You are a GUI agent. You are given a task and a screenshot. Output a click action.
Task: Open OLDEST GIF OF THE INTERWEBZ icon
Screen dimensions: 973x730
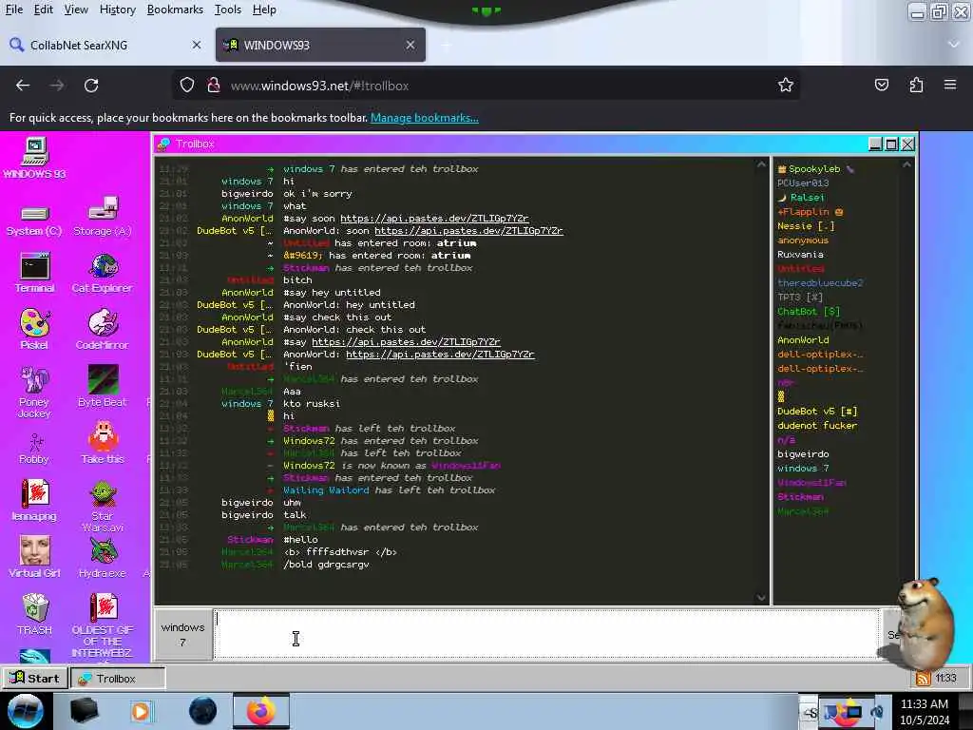pos(103,625)
